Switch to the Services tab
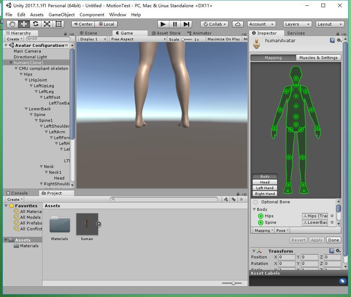Viewport: 351px width, 297px height. coord(296,33)
